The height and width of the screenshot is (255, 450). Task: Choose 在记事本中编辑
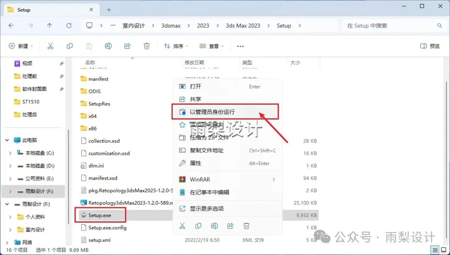[x=227, y=192]
